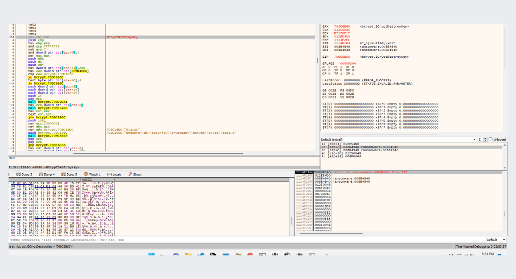Click the TF flag in registers
The height and width of the screenshot is (279, 516).
(337, 73)
